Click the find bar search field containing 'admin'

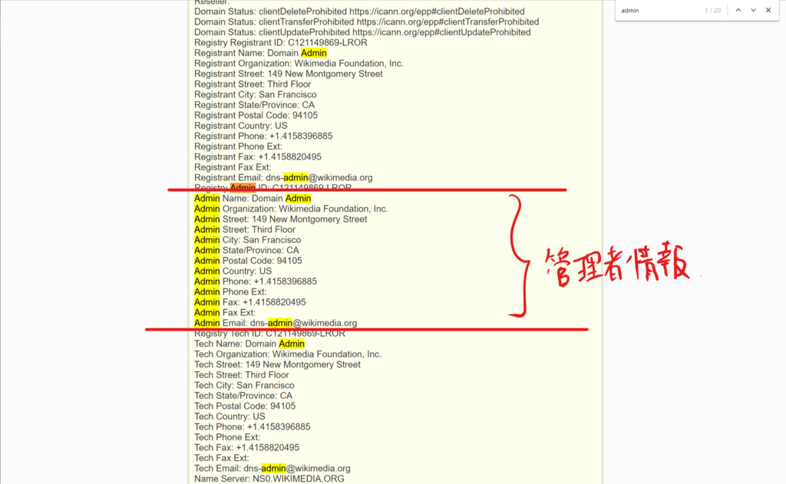point(659,11)
